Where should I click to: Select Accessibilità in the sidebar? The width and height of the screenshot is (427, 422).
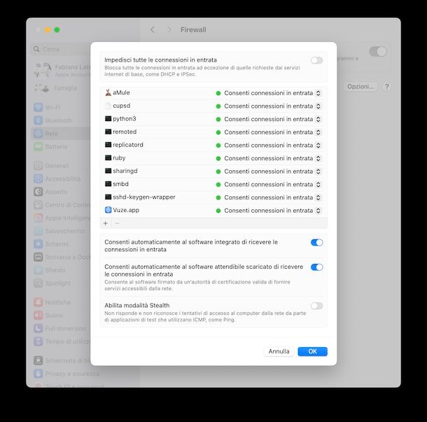pyautogui.click(x=57, y=178)
